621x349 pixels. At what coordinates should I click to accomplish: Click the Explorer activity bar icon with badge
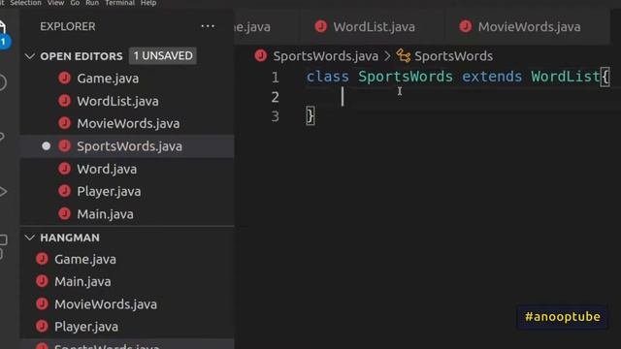3,34
